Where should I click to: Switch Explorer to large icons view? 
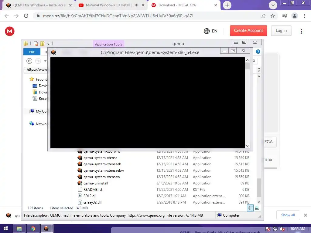pyautogui.click(x=257, y=208)
